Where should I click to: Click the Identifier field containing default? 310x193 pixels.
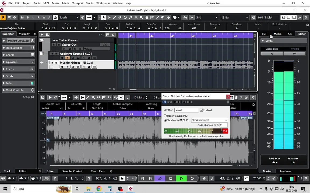[186, 110]
